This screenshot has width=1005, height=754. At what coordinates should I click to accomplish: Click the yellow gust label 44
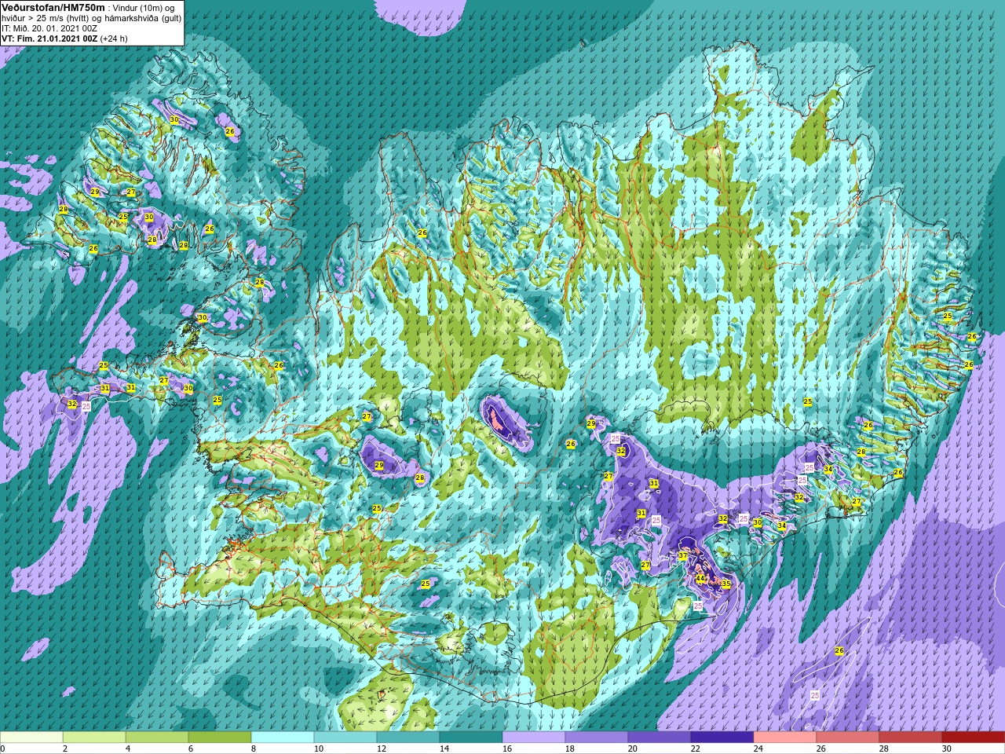[700, 579]
